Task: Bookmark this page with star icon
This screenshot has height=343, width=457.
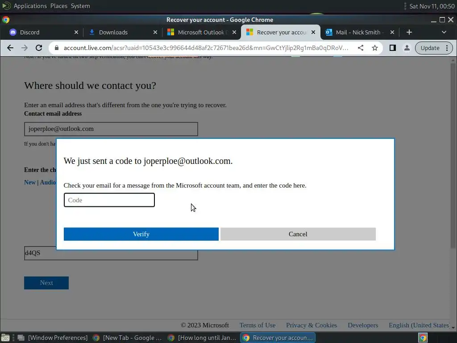Action: (x=375, y=48)
